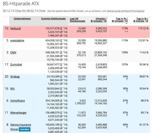The image size is (152, 133).
Task: Click the sort arrow under Tag in % header
Action: coord(126,23)
